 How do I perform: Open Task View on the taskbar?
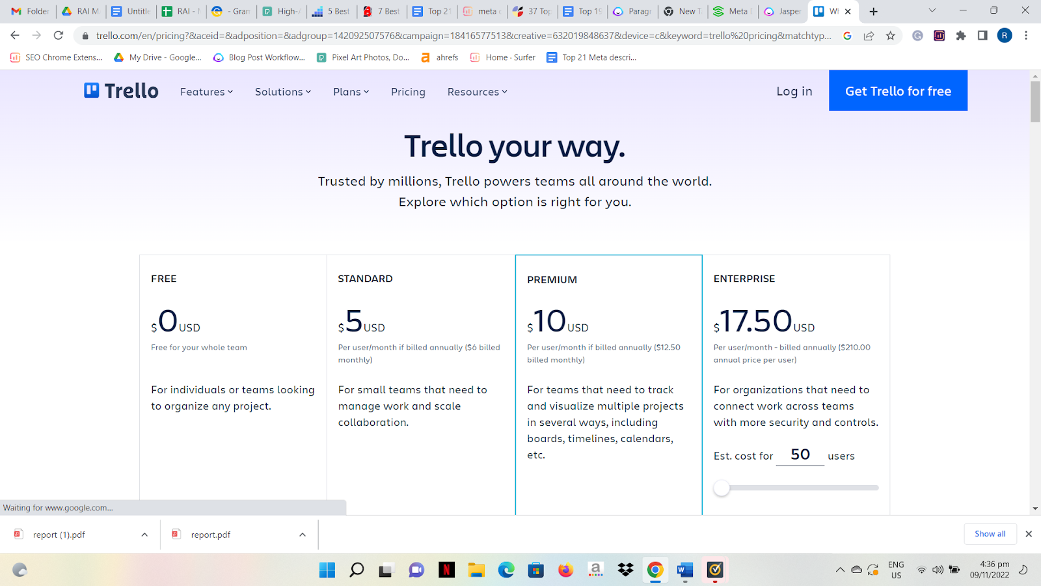[386, 570]
